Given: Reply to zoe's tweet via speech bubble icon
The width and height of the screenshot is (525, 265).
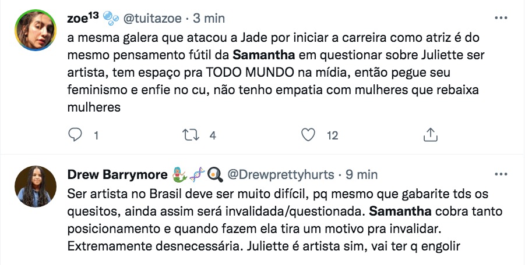Looking at the screenshot, I should tap(76, 135).
